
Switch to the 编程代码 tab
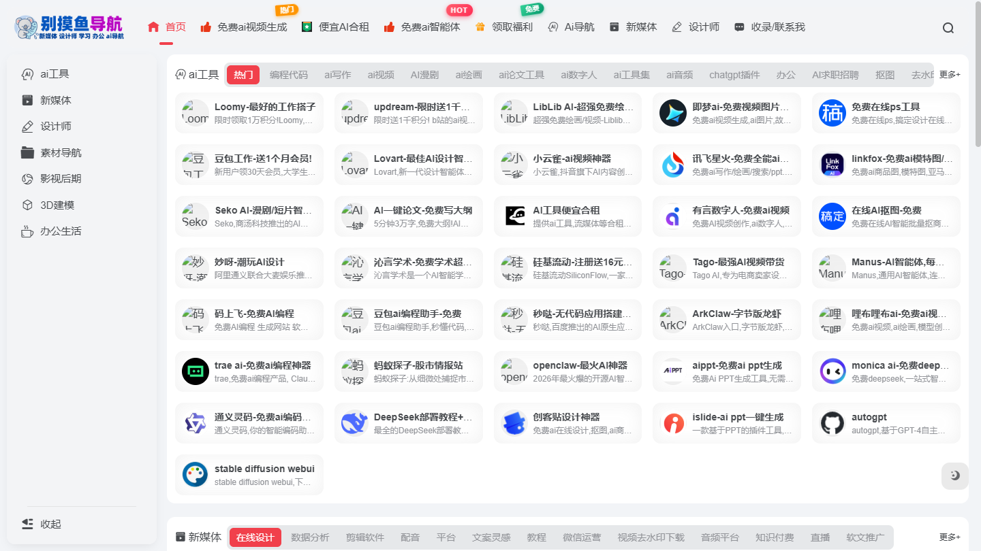289,75
